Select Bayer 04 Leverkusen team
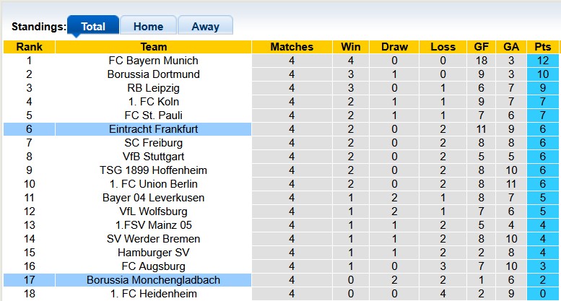The width and height of the screenshot is (561, 301). pyautogui.click(x=153, y=198)
